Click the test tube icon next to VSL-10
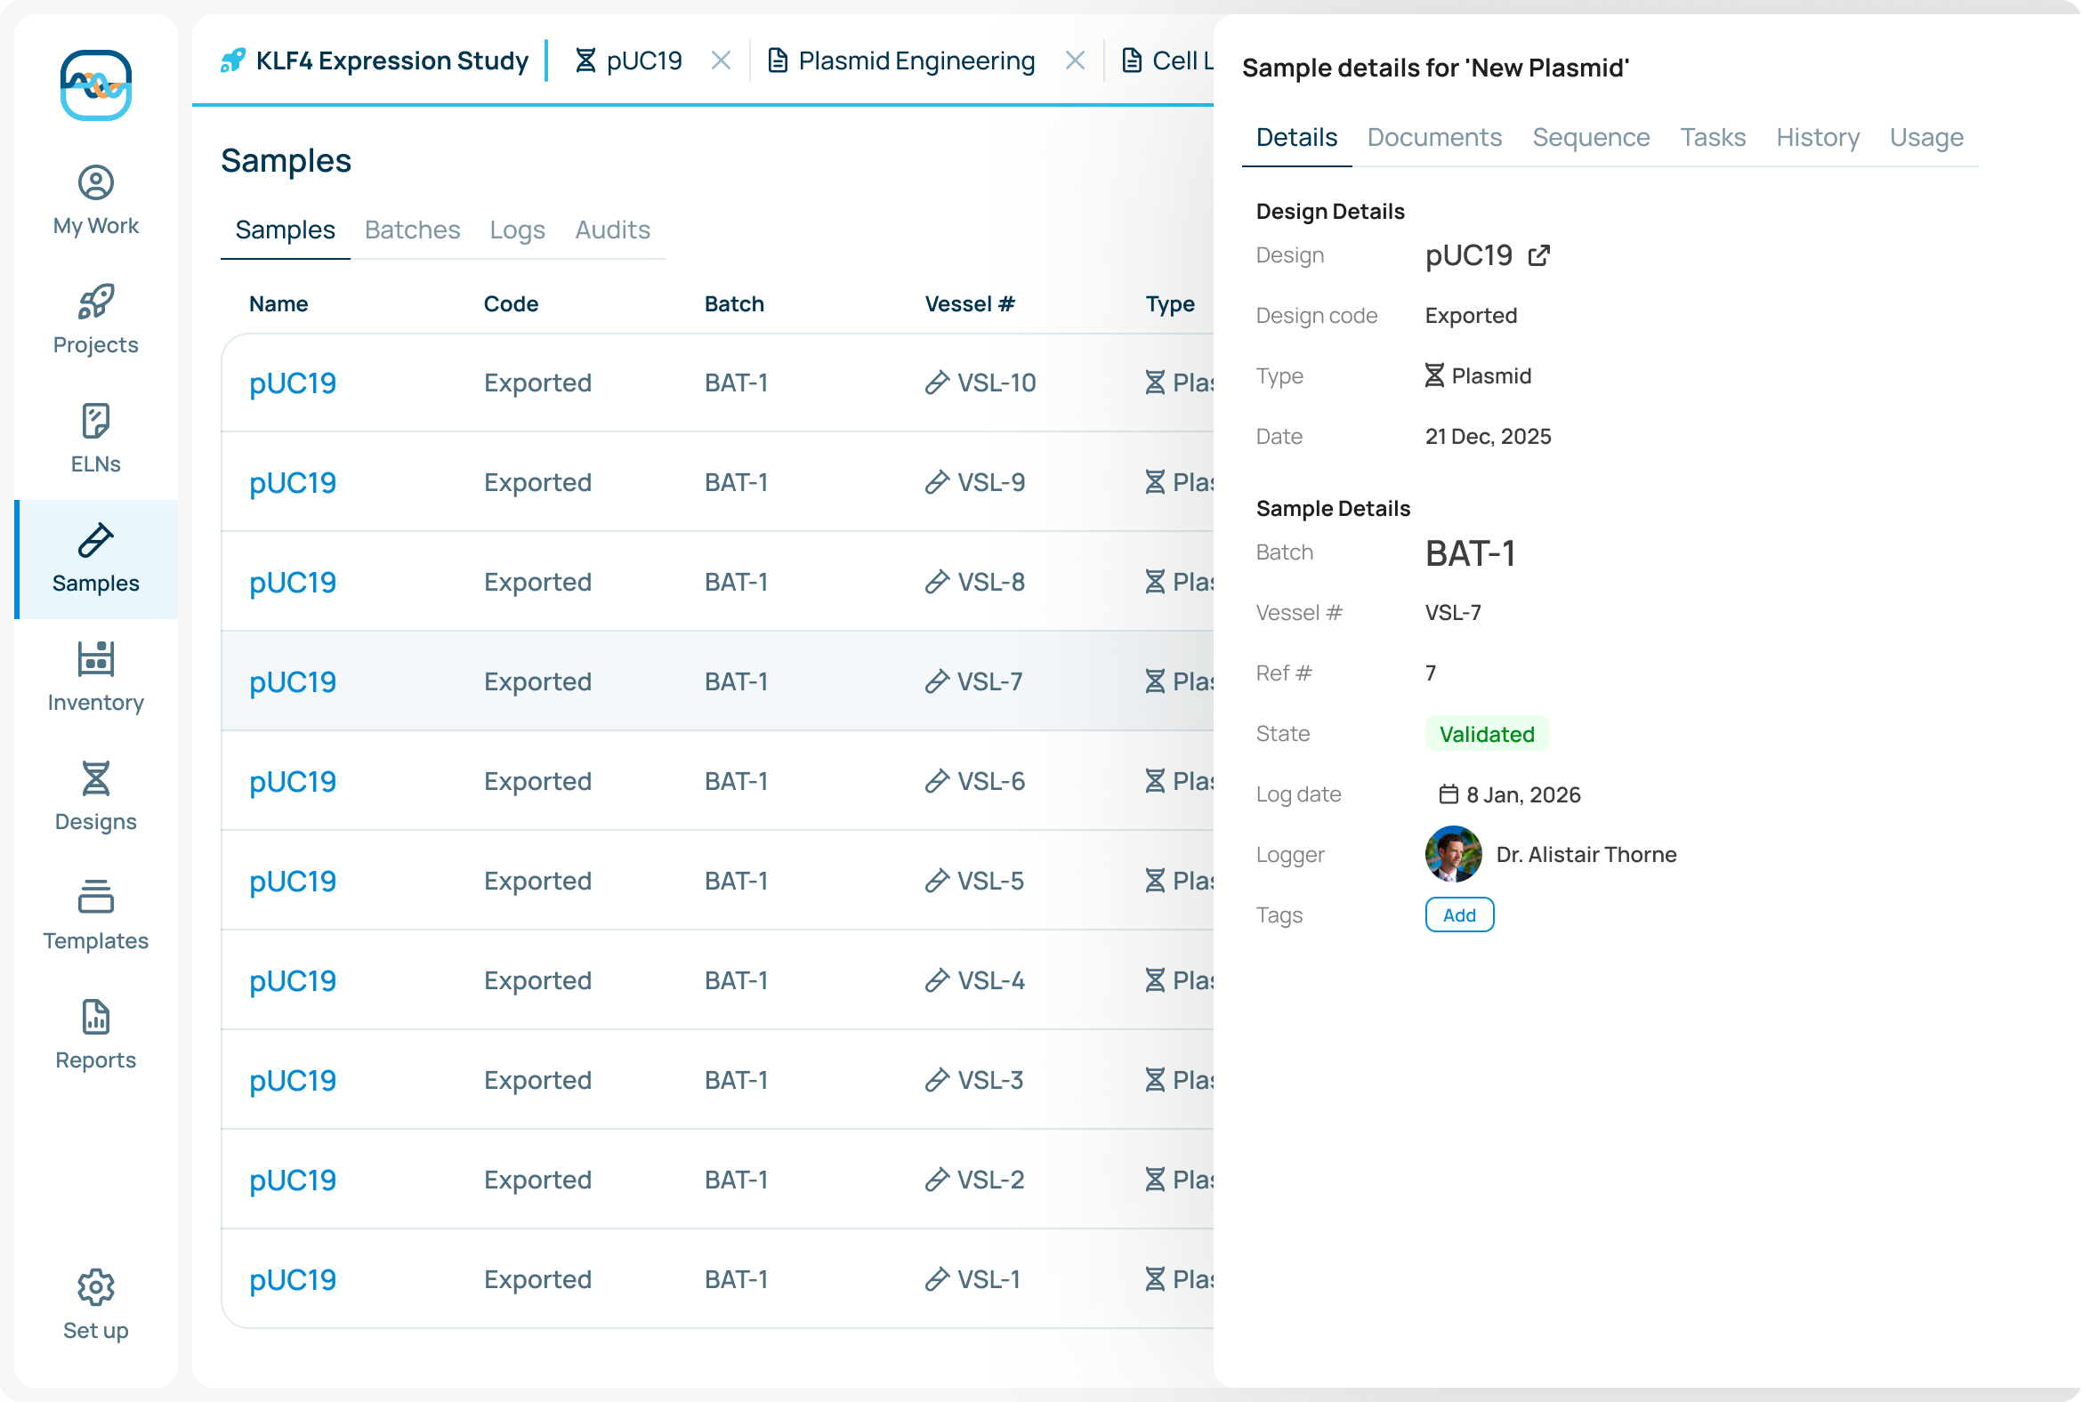This screenshot has height=1402, width=2082. [x=936, y=383]
